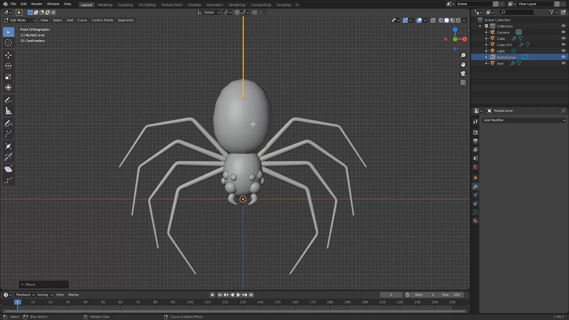Enable wireframe viewport shading
The image size is (569, 320).
pyautogui.click(x=441, y=20)
